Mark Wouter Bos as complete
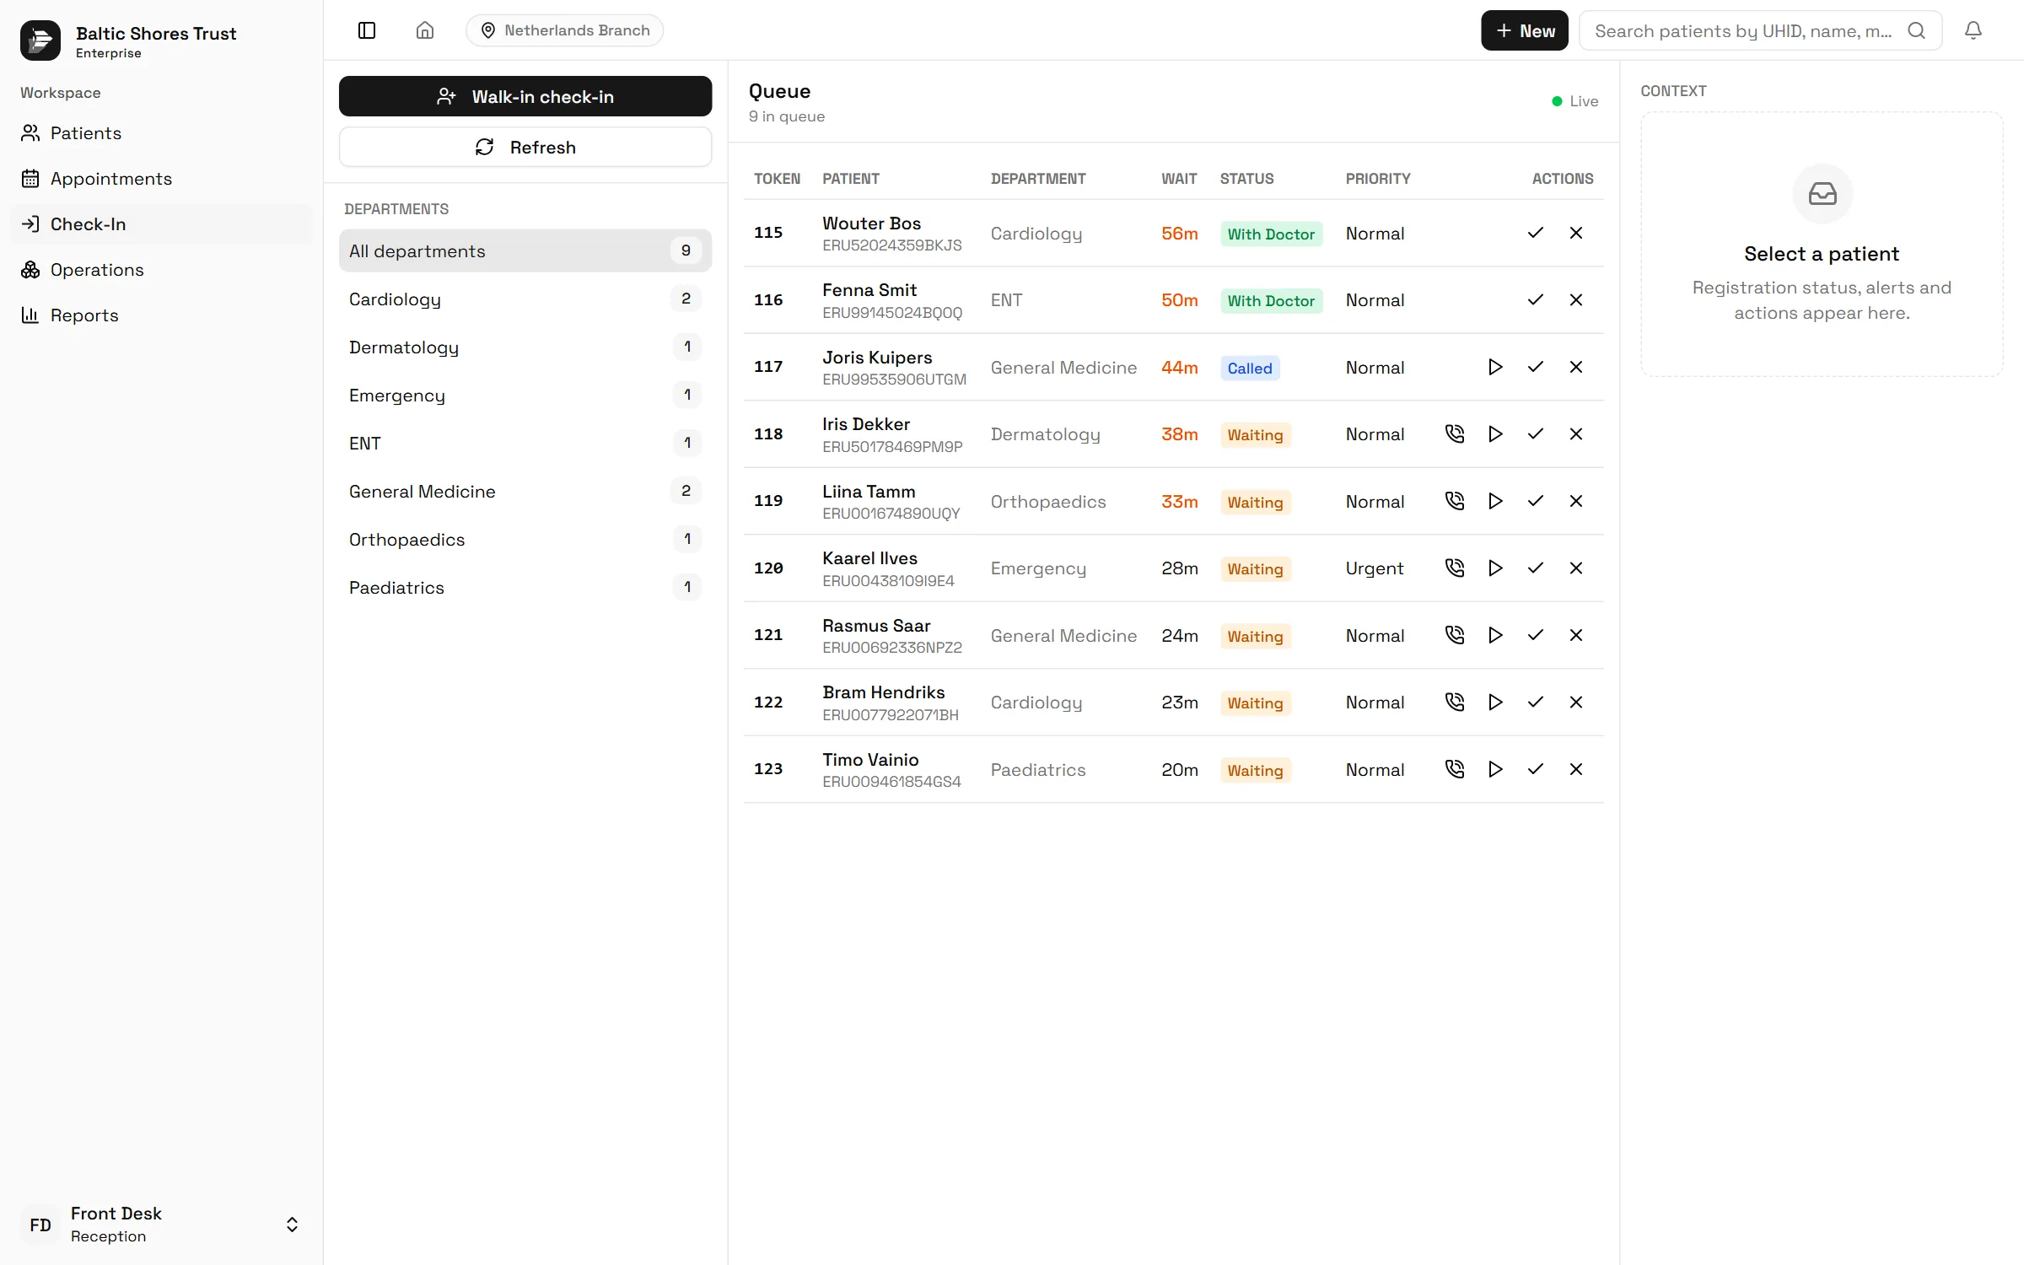The width and height of the screenshot is (2024, 1265). click(x=1536, y=233)
